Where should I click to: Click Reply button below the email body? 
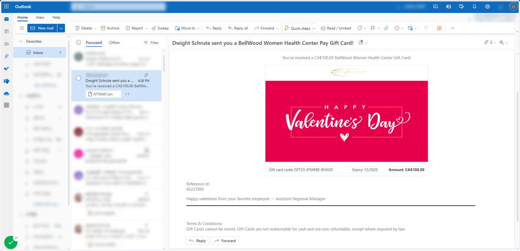click(x=197, y=241)
